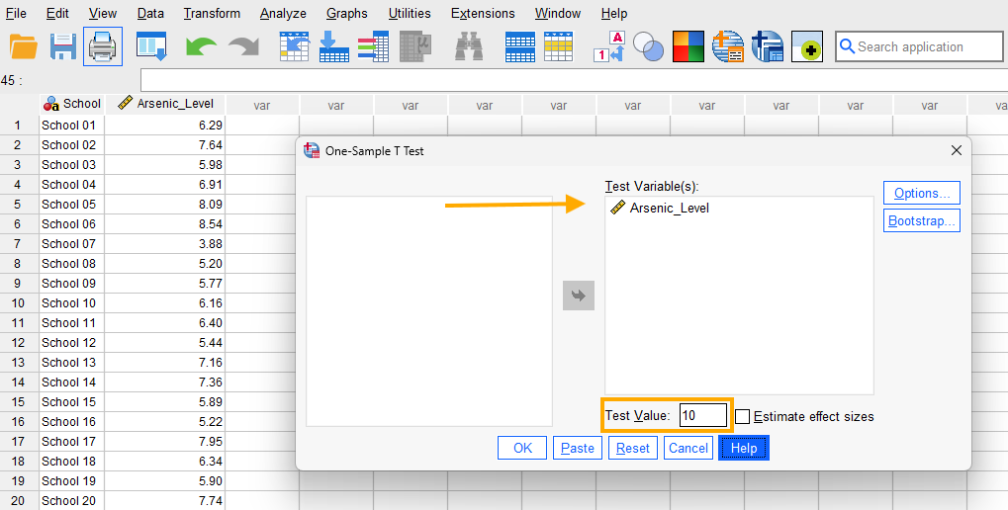Open the Extensions menu
This screenshot has height=510, width=1008.
click(x=483, y=13)
